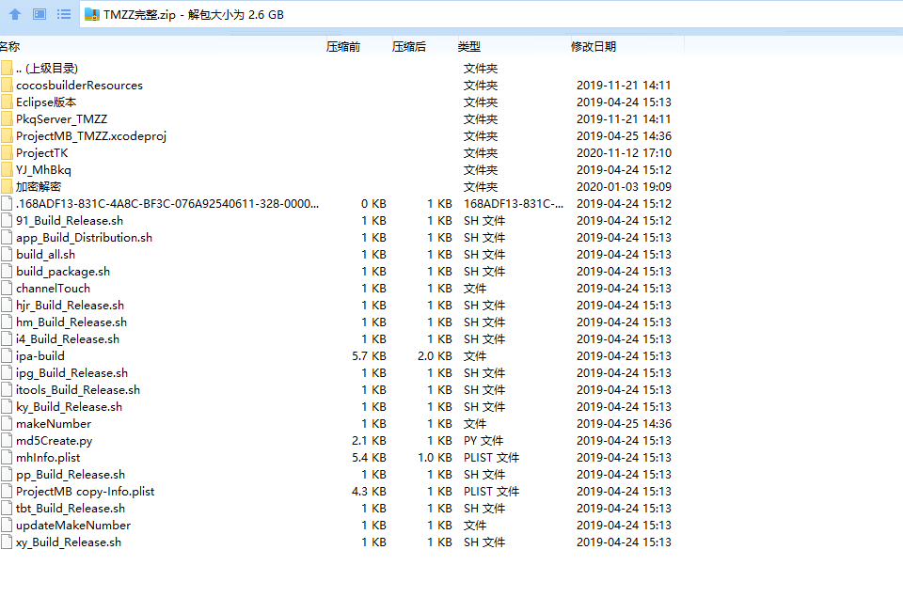Sort by the 名称 column header
This screenshot has height=597, width=903.
(11, 46)
